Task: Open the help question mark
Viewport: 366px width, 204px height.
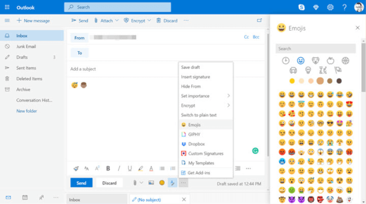Action: tap(344, 7)
